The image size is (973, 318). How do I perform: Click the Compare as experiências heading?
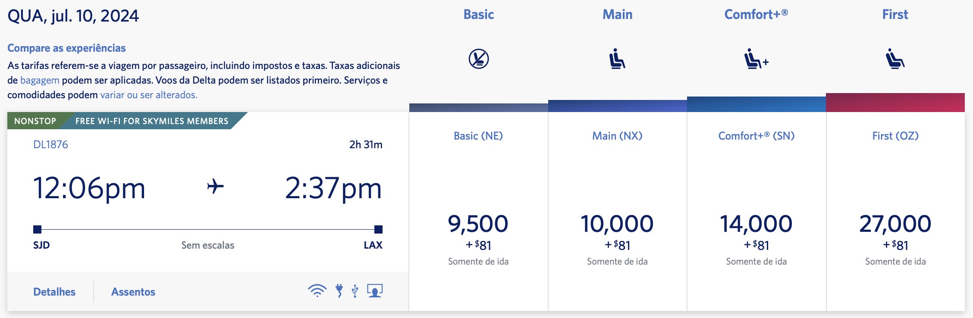(66, 48)
